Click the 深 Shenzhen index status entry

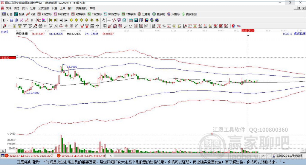pyautogui.click(x=81, y=156)
